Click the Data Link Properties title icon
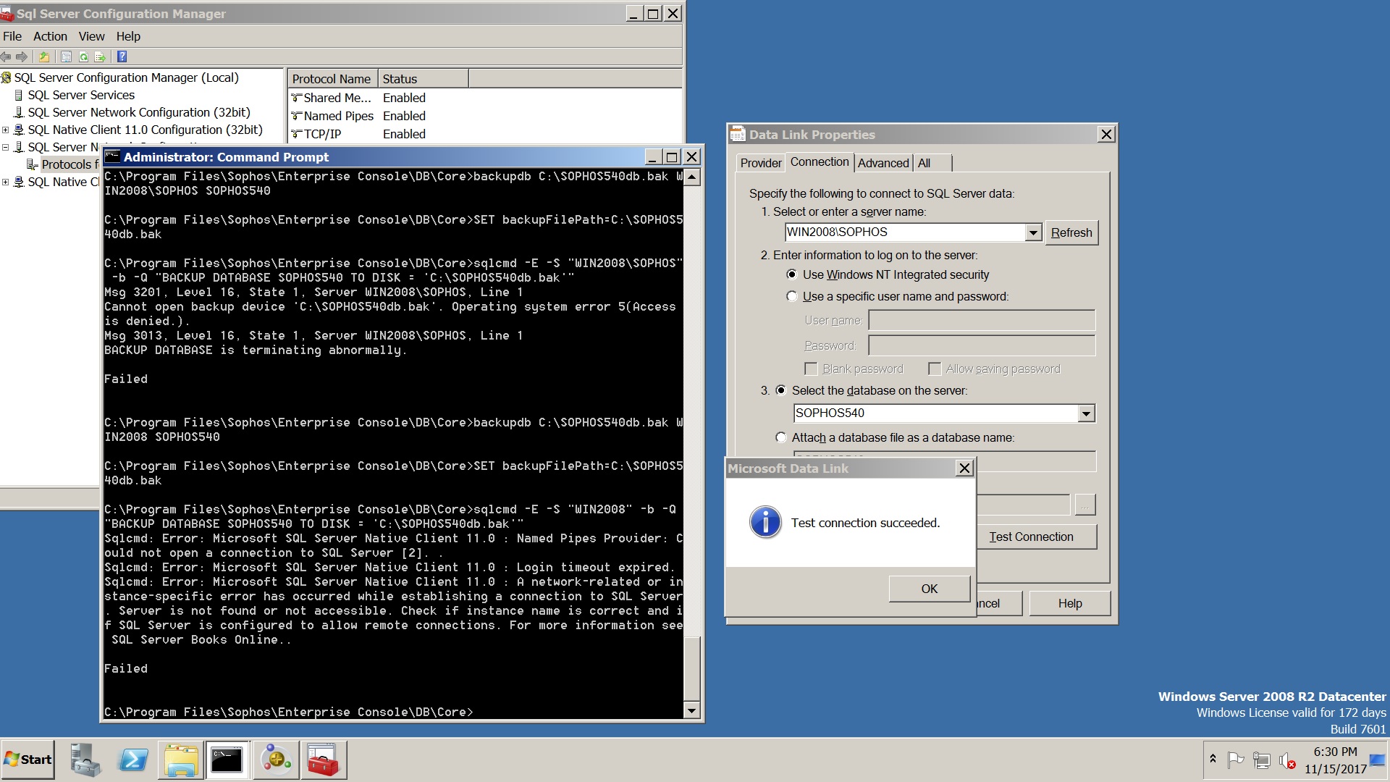The width and height of the screenshot is (1390, 782). [738, 134]
